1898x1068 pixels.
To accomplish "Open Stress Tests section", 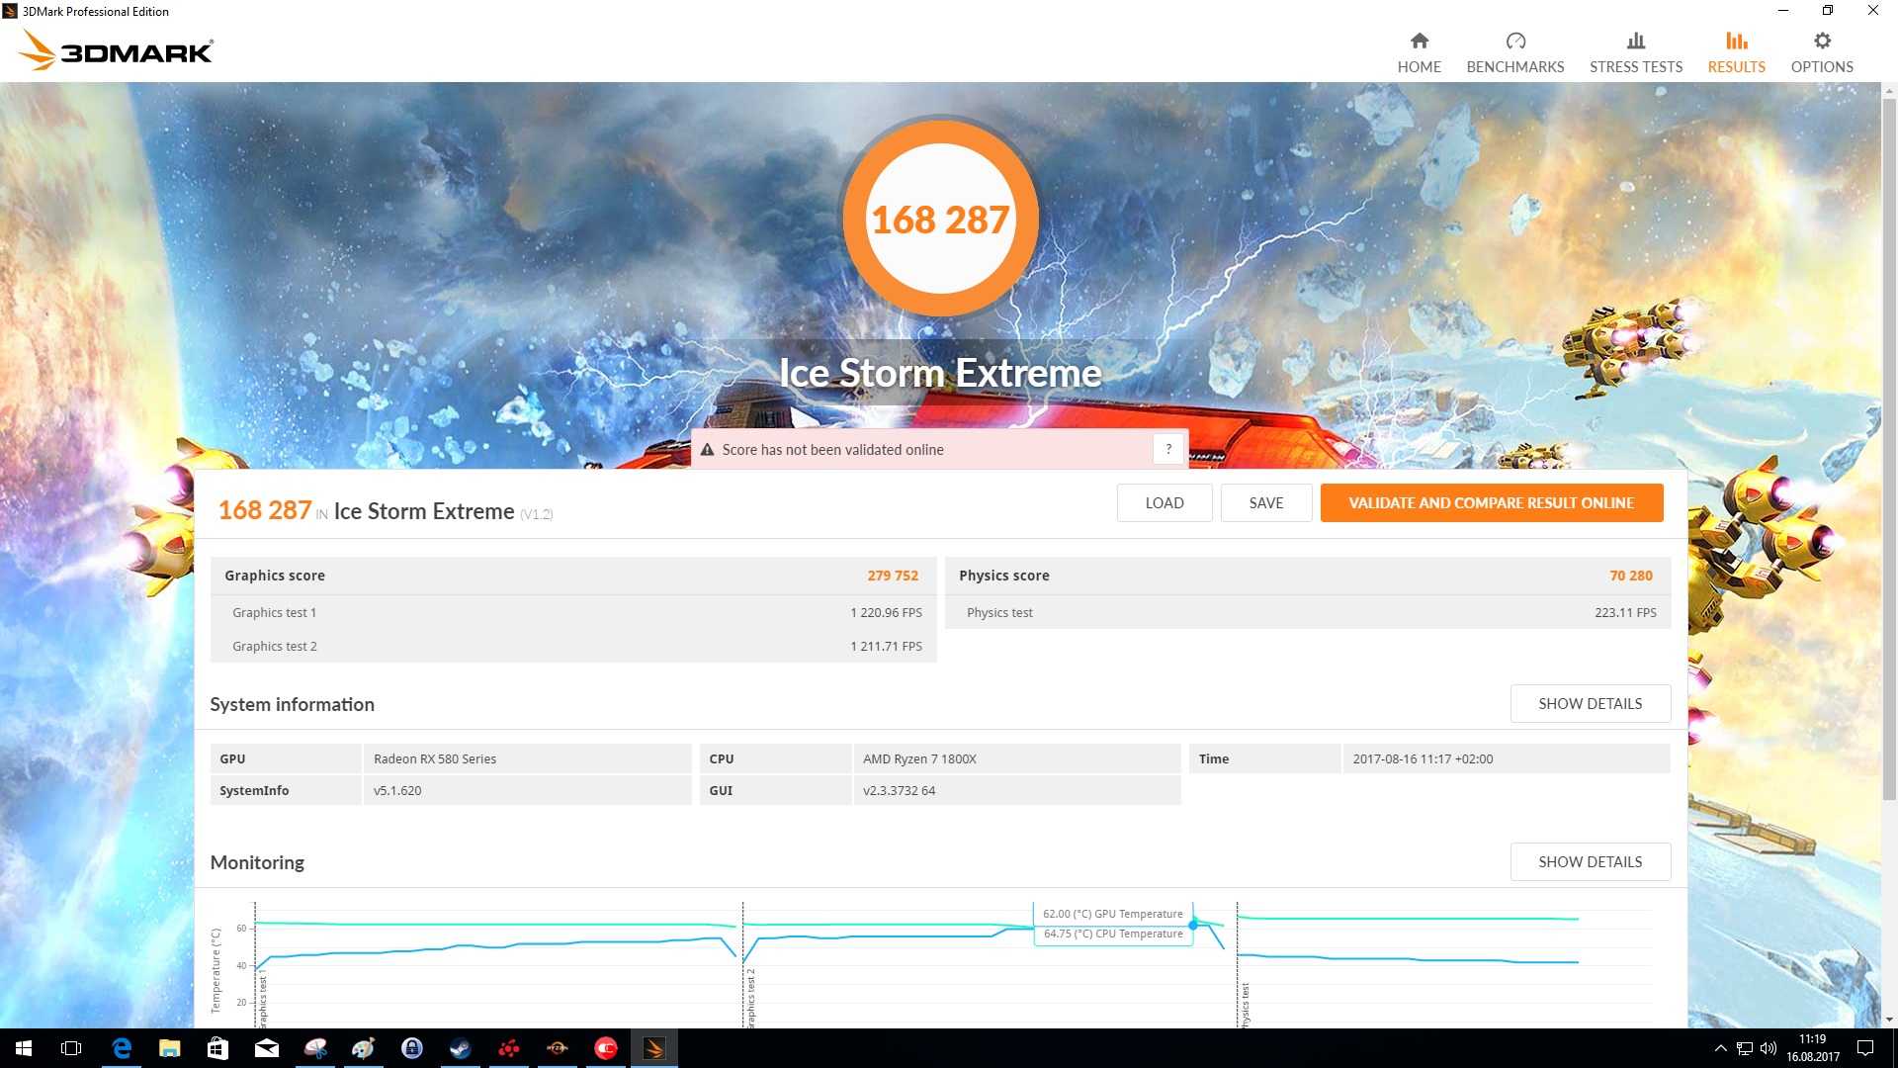I will click(x=1635, y=52).
